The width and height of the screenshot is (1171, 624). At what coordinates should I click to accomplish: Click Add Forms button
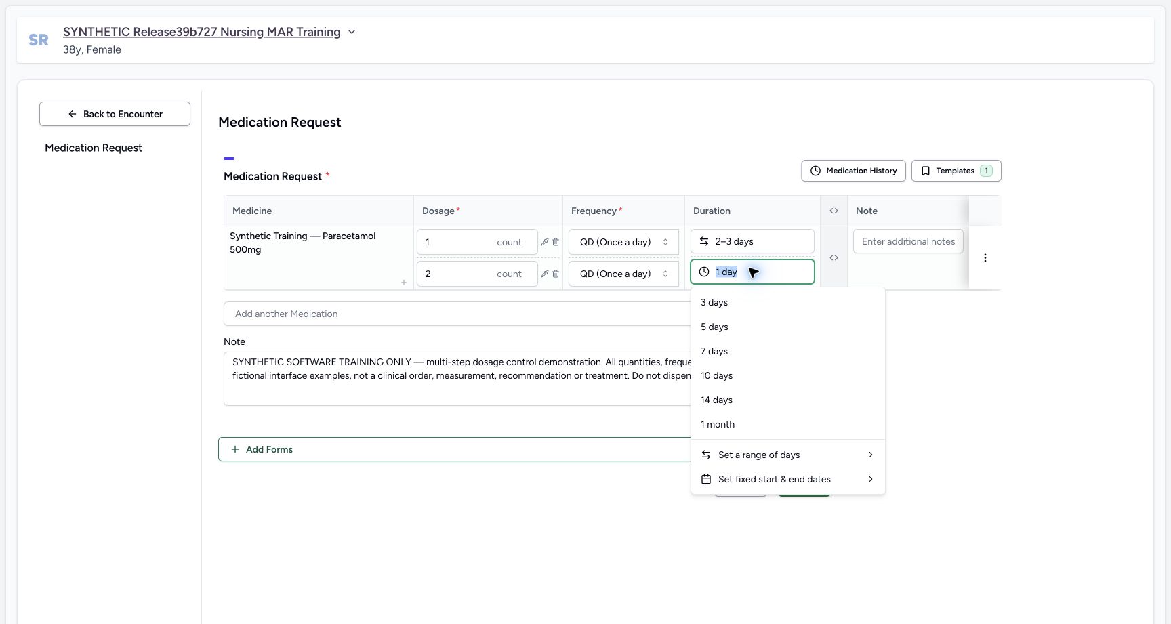(454, 449)
